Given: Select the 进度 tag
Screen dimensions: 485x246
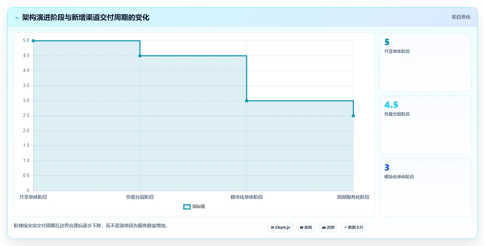Looking at the screenshot, I should [328, 227].
